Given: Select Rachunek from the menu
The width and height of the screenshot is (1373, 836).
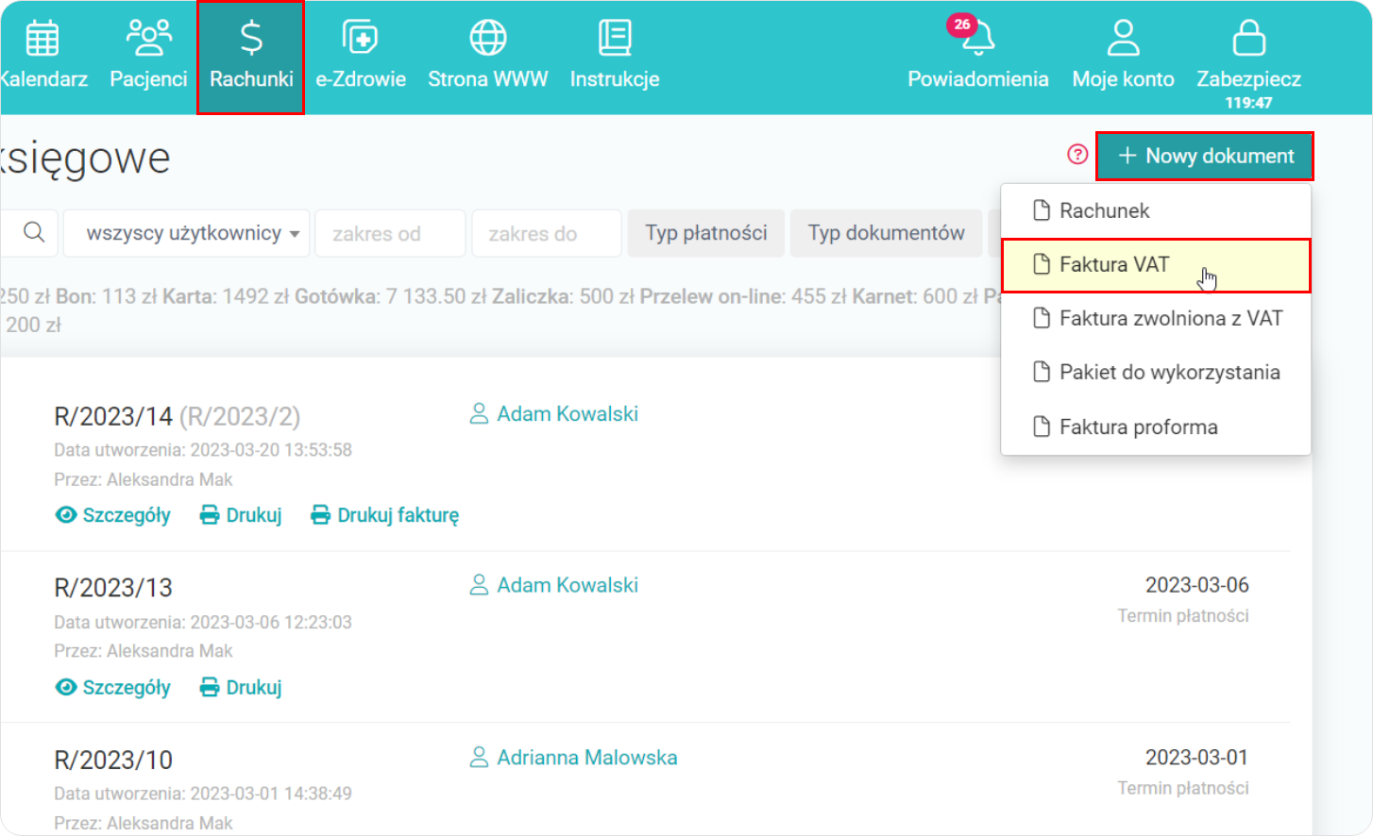Looking at the screenshot, I should [x=1156, y=210].
